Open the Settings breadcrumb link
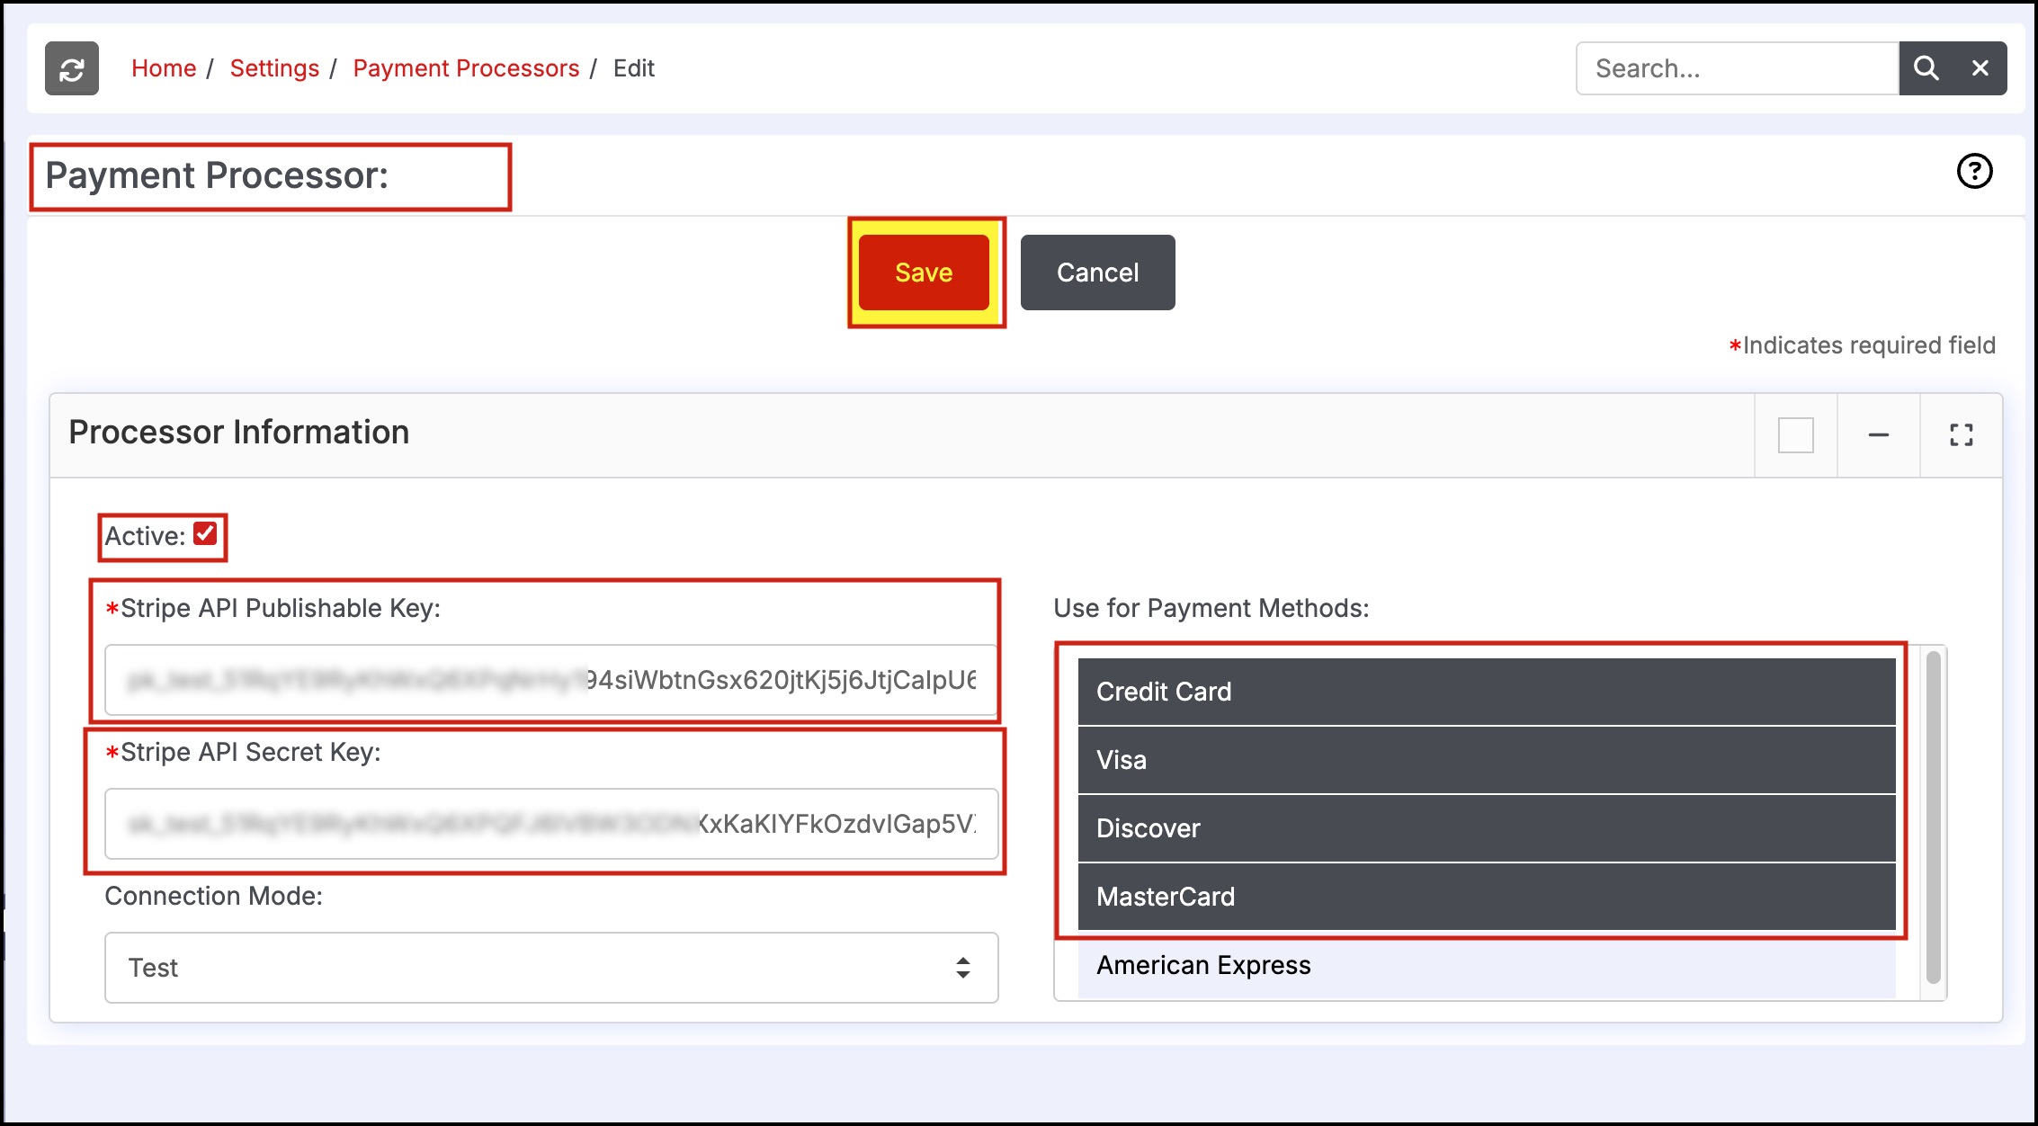Screen dimensions: 2038x1126 coord(274,68)
